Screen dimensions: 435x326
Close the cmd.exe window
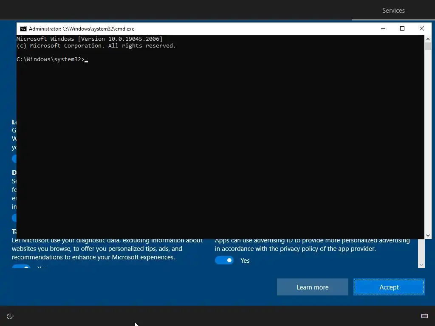(x=422, y=28)
